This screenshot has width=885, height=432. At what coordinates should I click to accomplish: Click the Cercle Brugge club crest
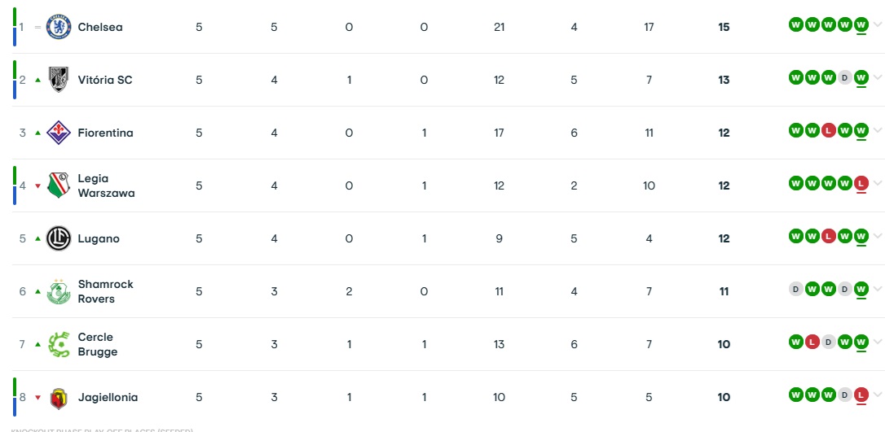(x=59, y=344)
